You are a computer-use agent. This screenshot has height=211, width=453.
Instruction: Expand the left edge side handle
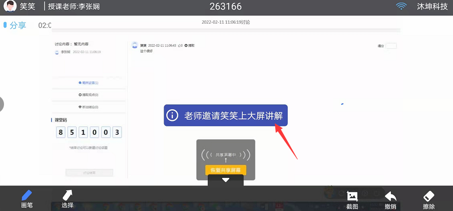(x=2, y=104)
